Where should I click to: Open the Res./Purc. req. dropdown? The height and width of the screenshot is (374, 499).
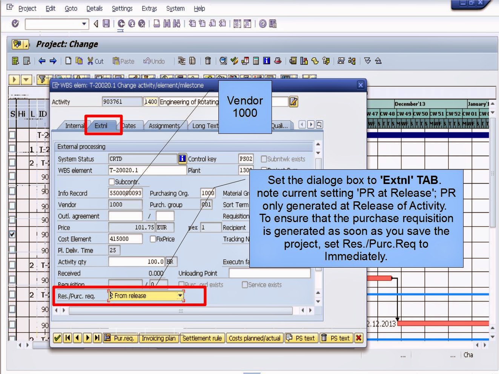tap(181, 296)
